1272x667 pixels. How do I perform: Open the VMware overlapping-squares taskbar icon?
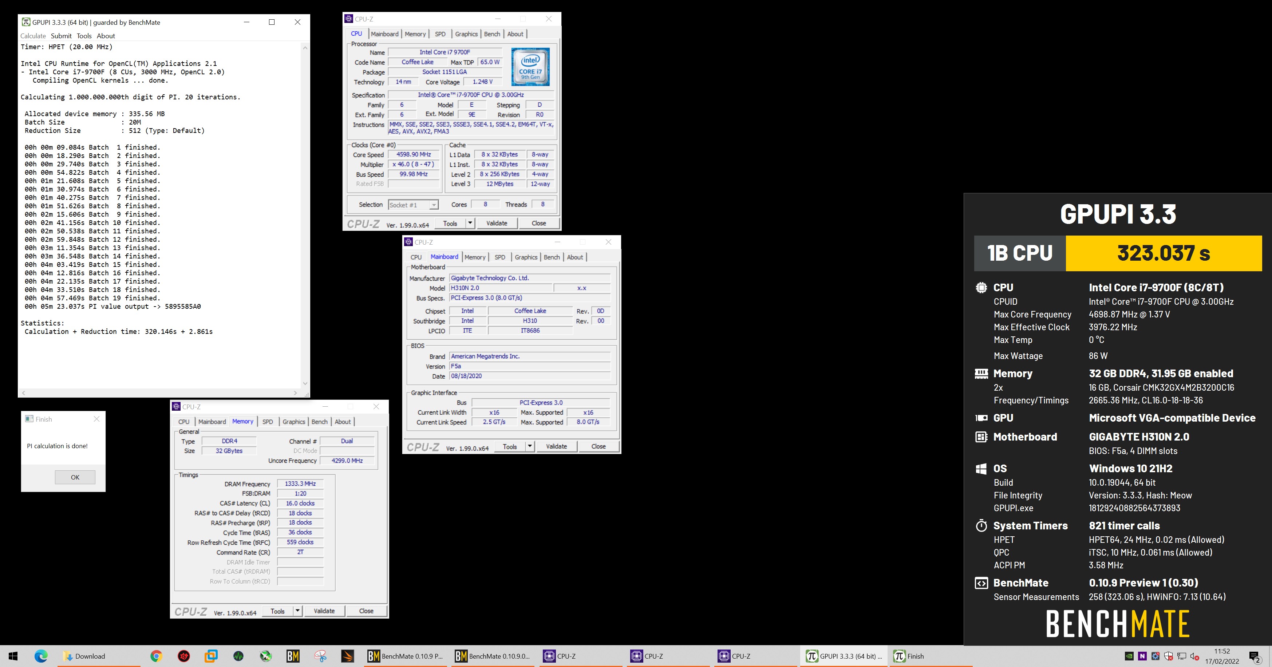pyautogui.click(x=211, y=656)
